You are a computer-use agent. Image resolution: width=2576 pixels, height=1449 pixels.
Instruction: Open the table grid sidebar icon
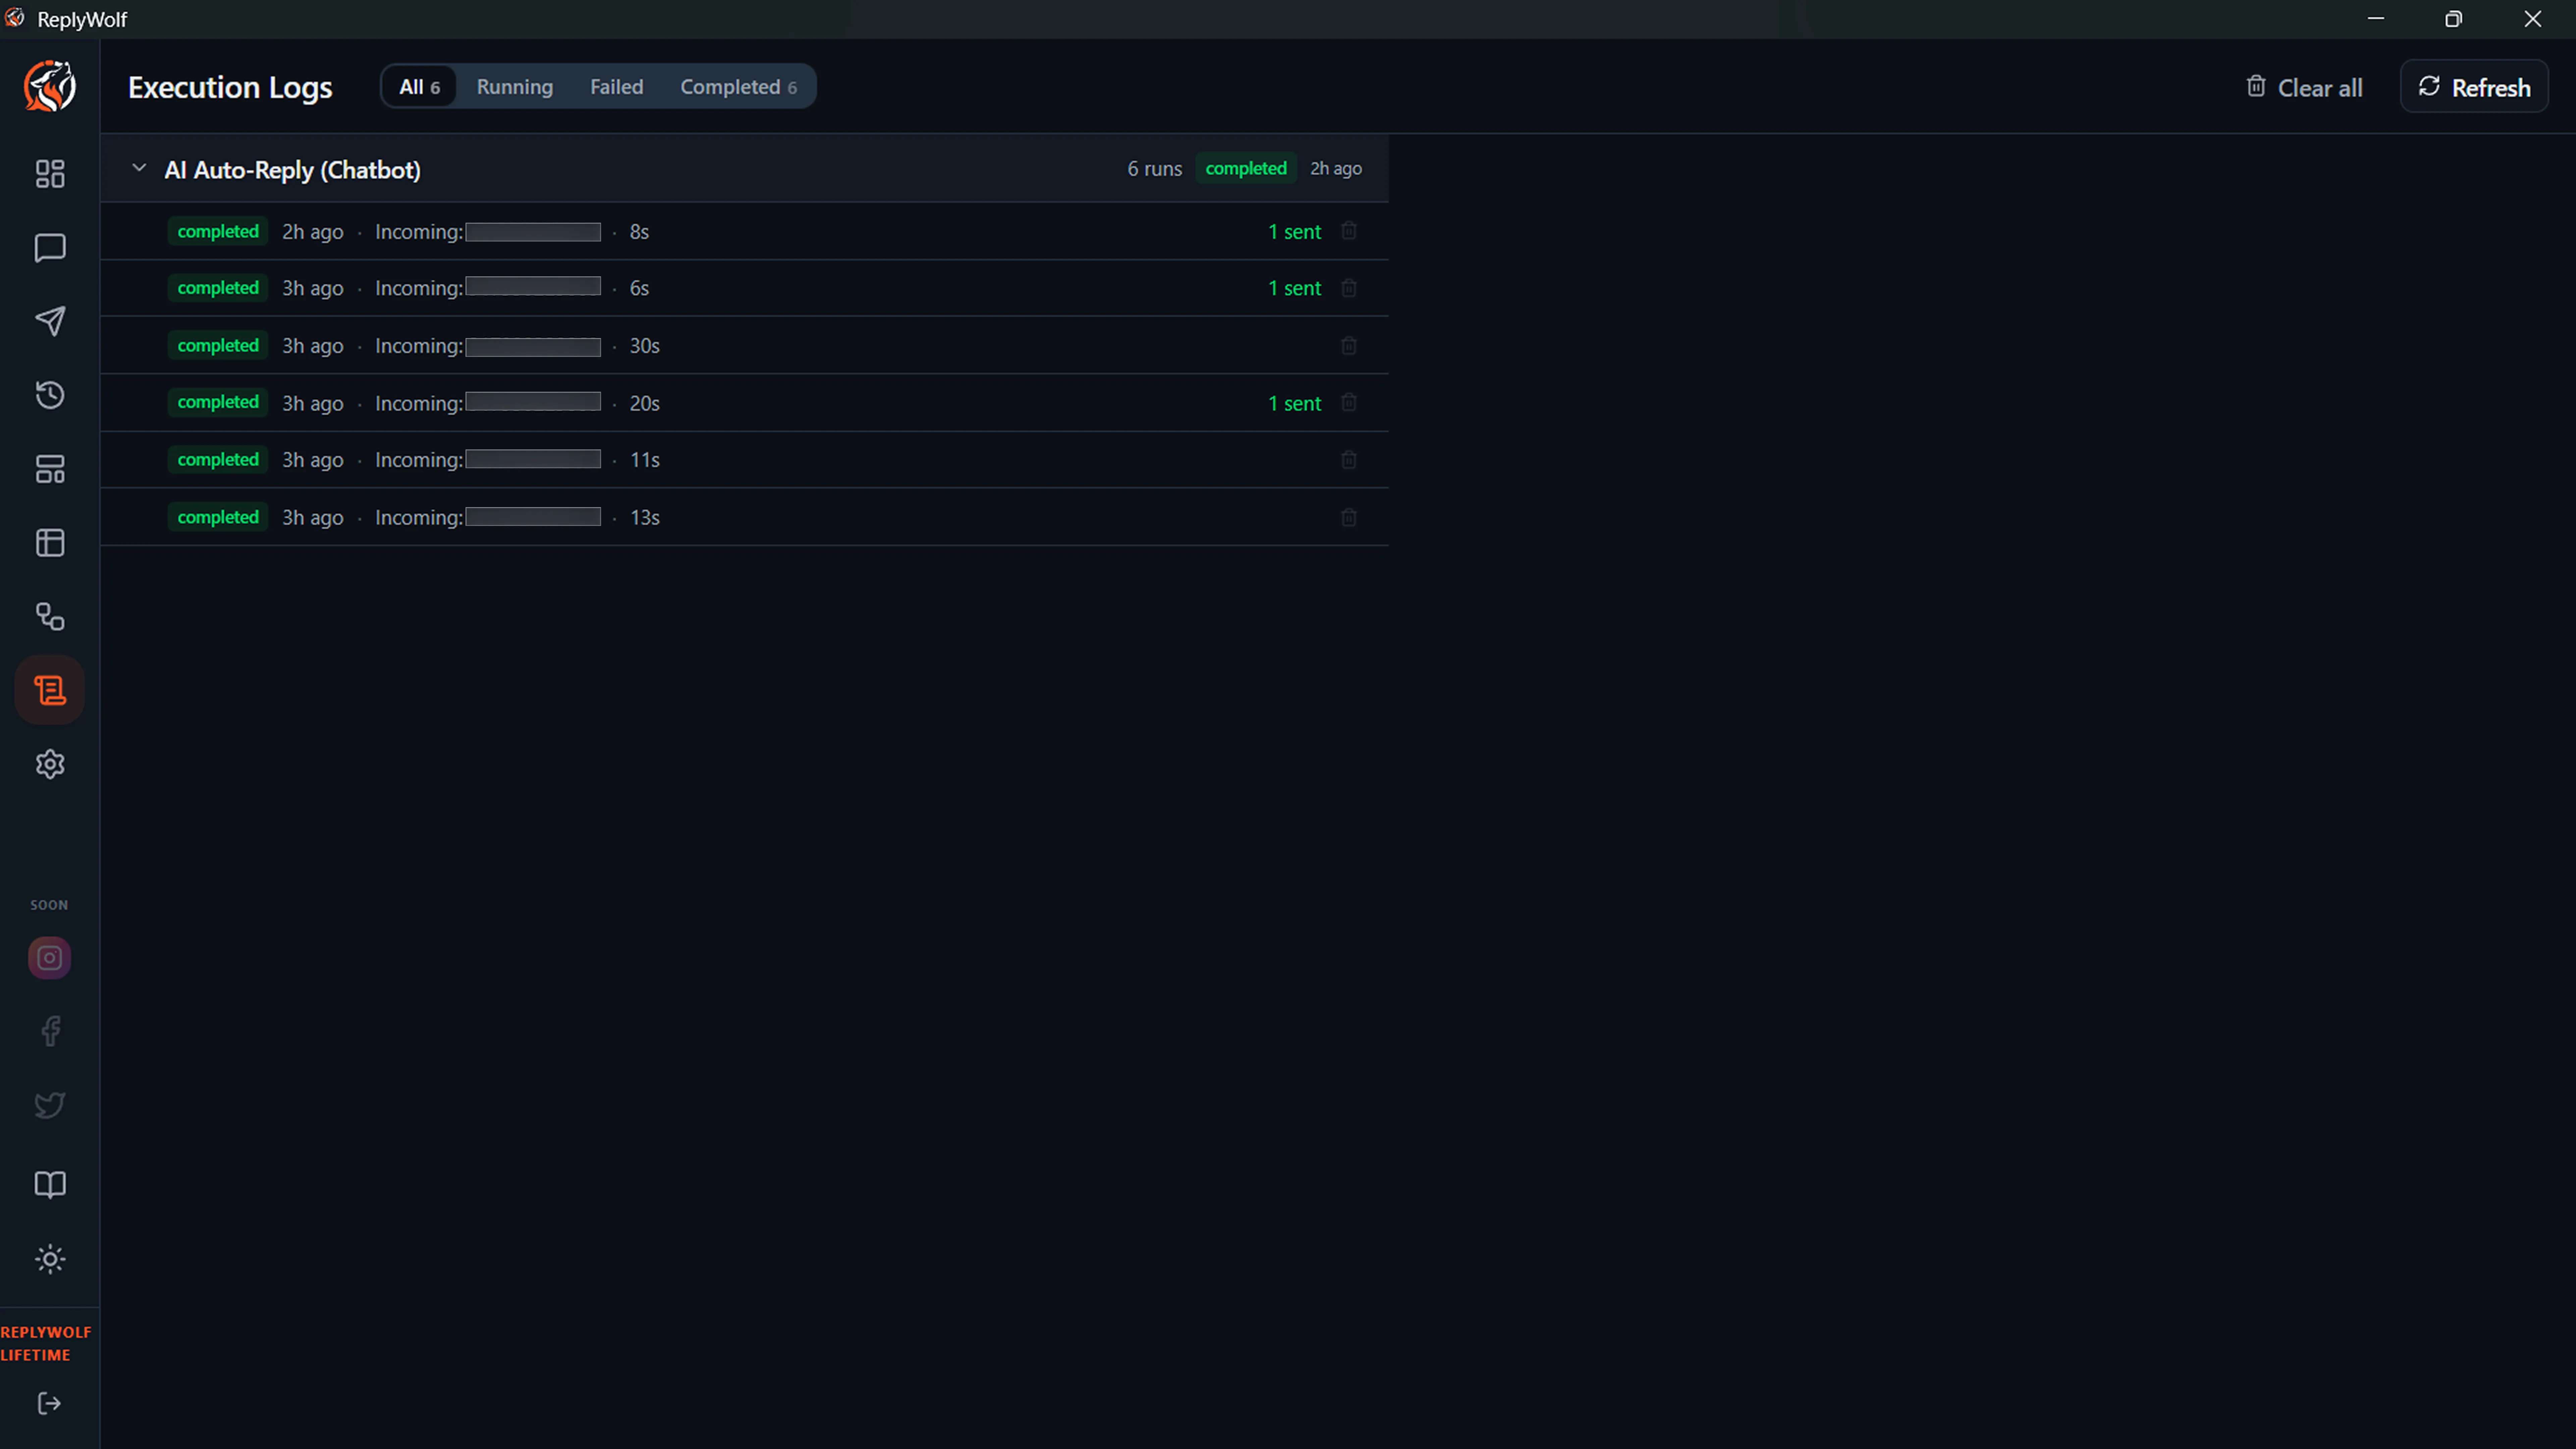(x=50, y=543)
